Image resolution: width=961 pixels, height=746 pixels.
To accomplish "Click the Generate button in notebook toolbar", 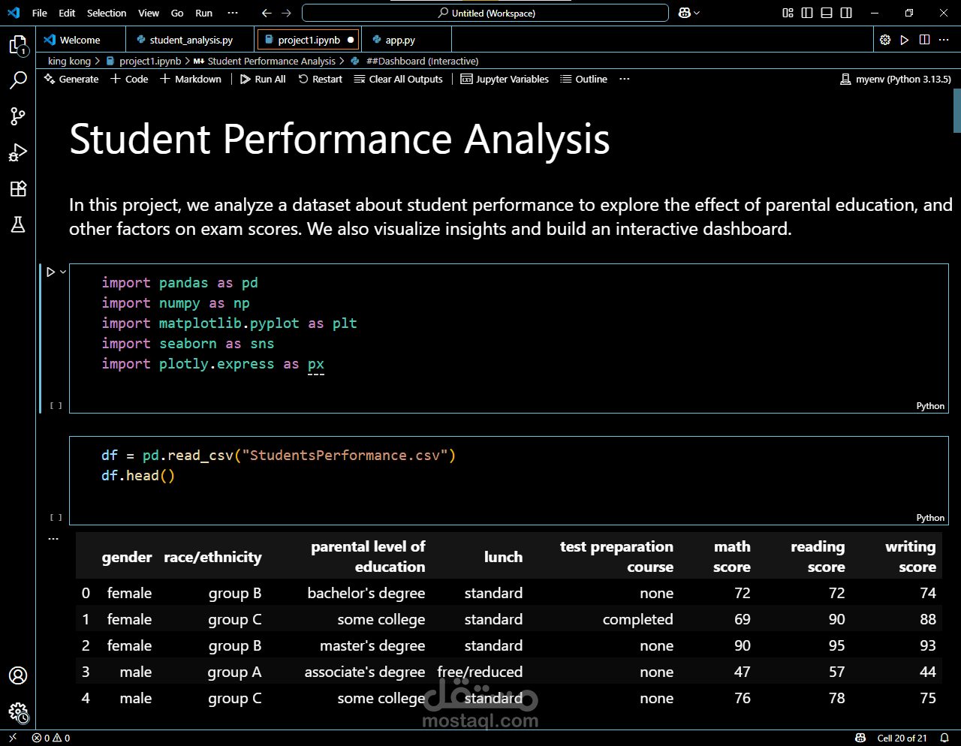I will tap(71, 79).
